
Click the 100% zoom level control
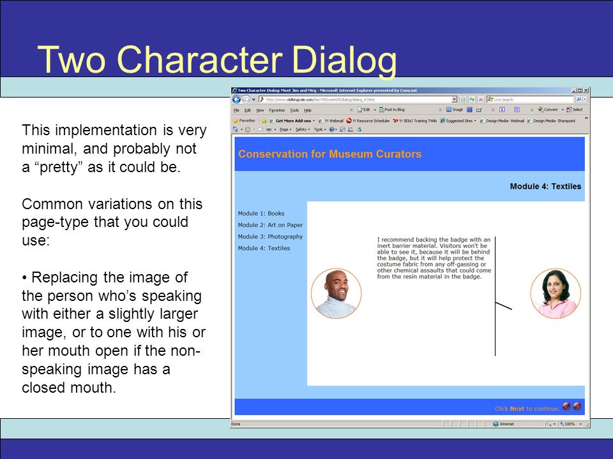click(x=571, y=424)
